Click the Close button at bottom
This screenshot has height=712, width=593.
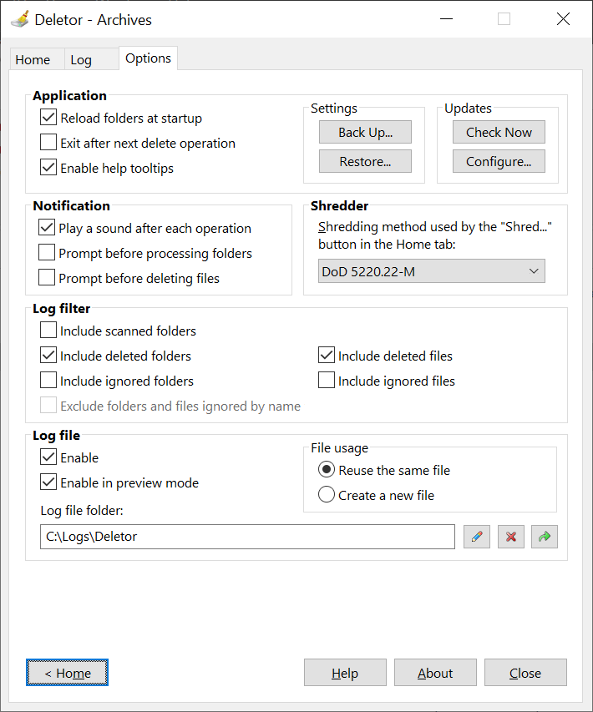click(x=525, y=673)
